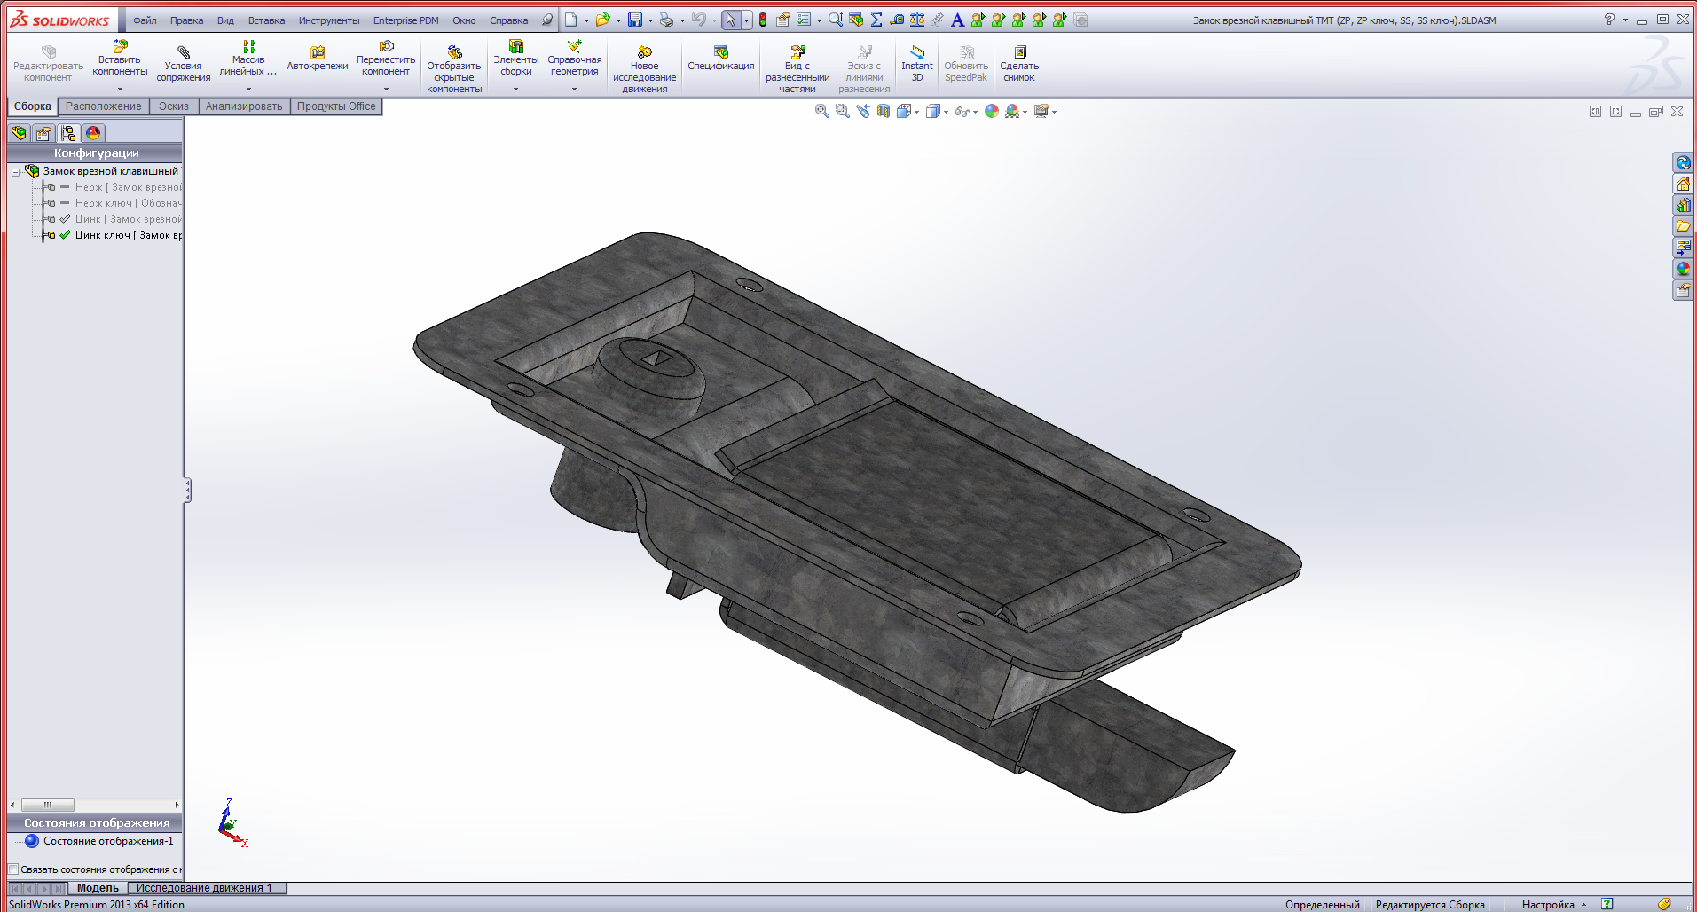This screenshot has width=1697, height=912.
Task: Click the Rebuild traffic light icon
Action: [762, 20]
